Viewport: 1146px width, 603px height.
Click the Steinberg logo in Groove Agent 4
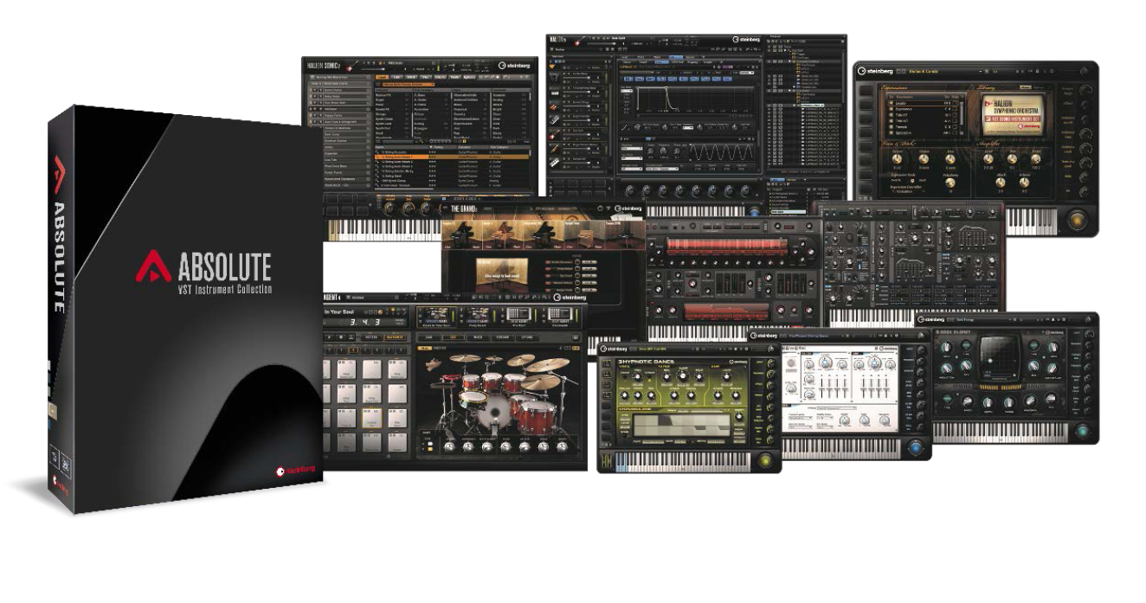pos(568,298)
